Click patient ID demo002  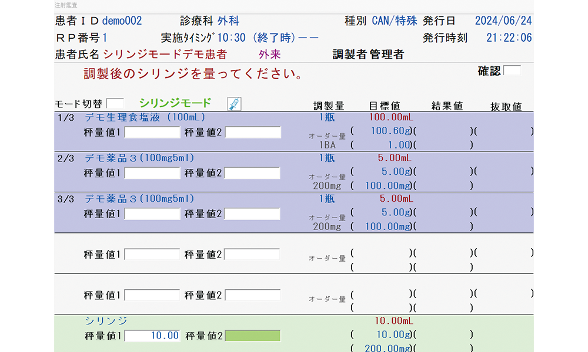click(x=122, y=21)
